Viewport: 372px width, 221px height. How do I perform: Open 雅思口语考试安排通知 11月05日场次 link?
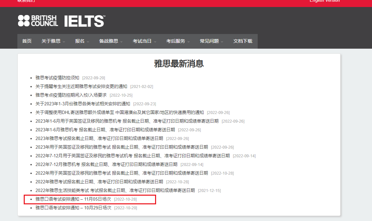click(73, 199)
